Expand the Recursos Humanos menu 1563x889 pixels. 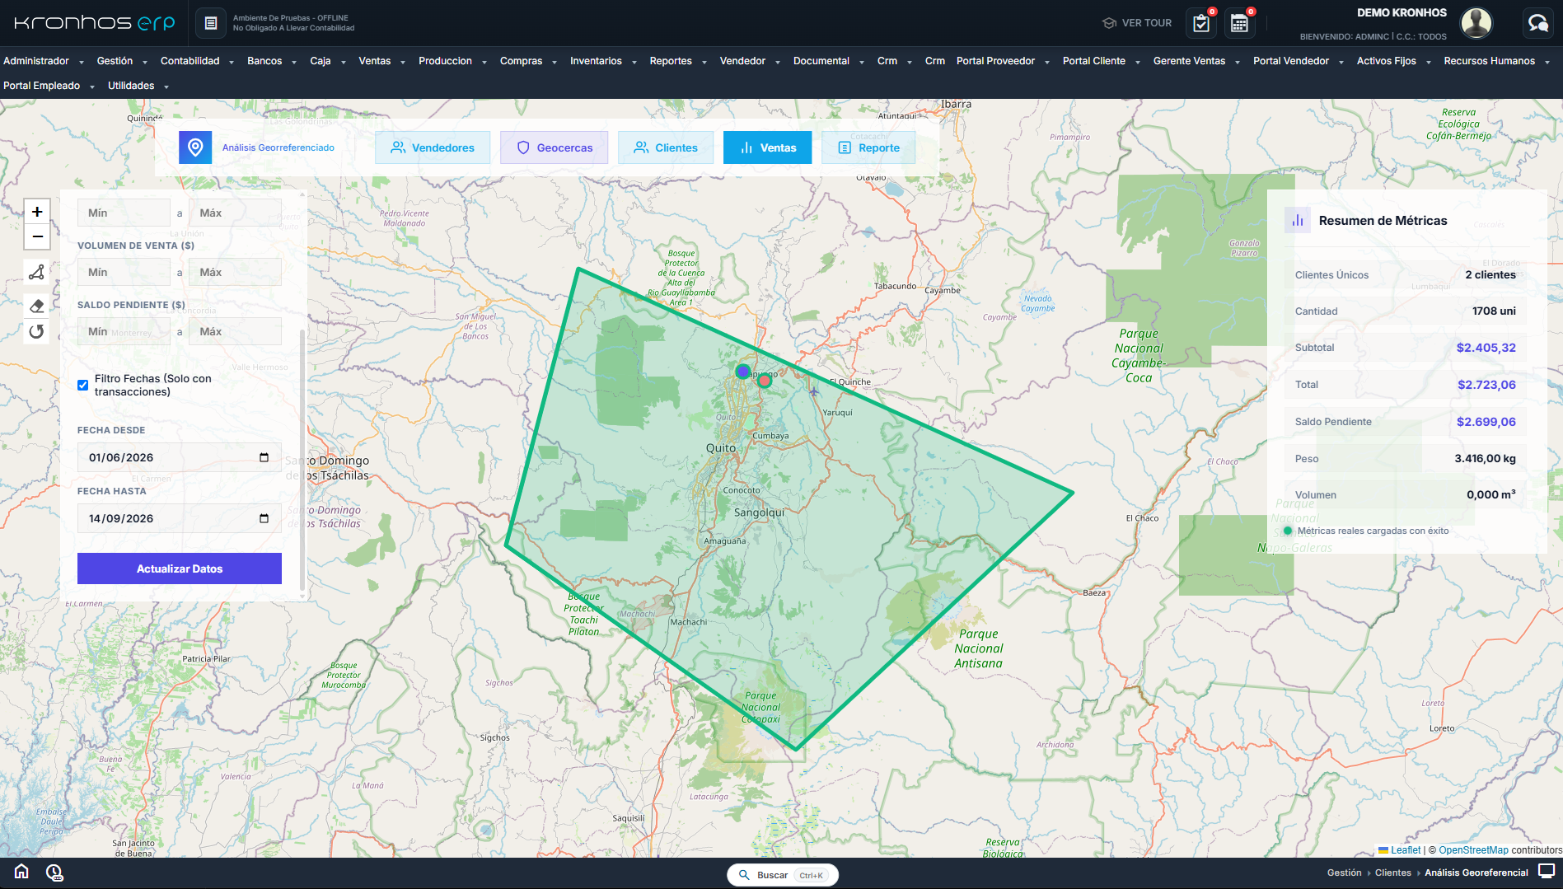click(1497, 61)
